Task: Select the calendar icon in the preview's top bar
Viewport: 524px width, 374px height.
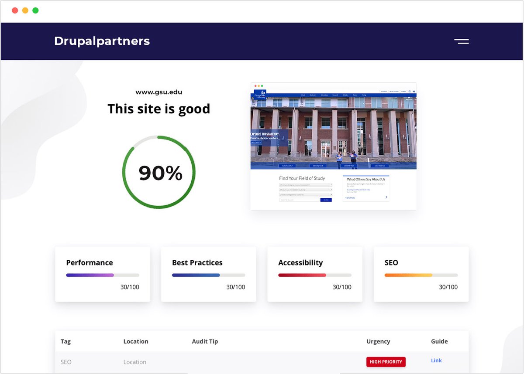Action: coord(410,91)
